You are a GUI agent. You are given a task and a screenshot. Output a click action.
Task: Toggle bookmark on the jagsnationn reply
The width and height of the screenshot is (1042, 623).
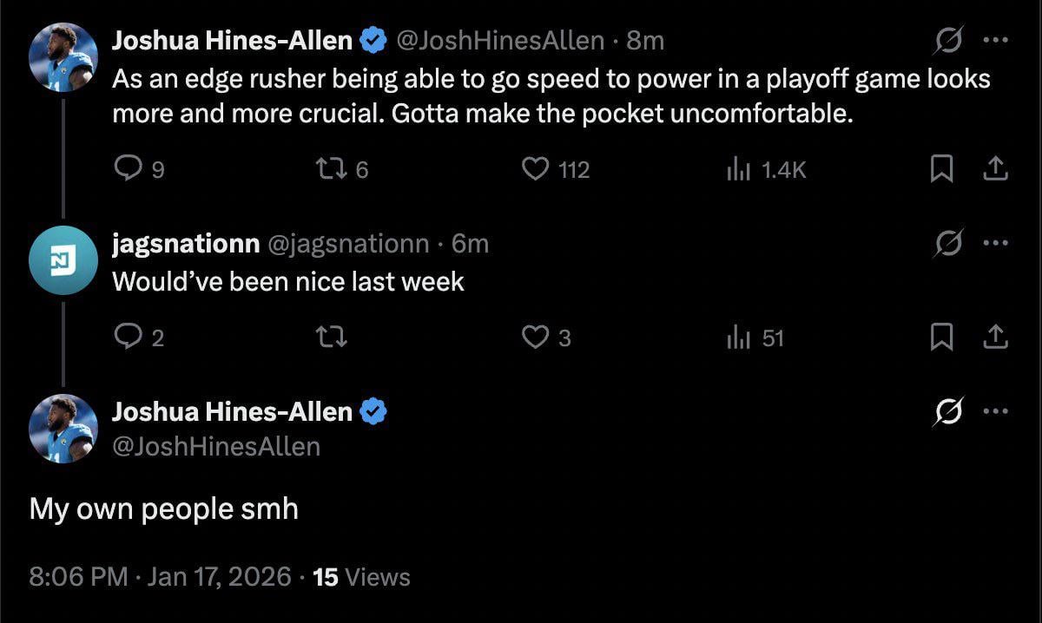[x=941, y=337]
